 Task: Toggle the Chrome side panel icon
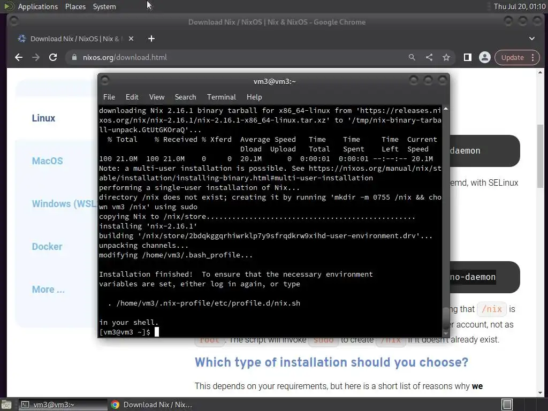[468, 57]
